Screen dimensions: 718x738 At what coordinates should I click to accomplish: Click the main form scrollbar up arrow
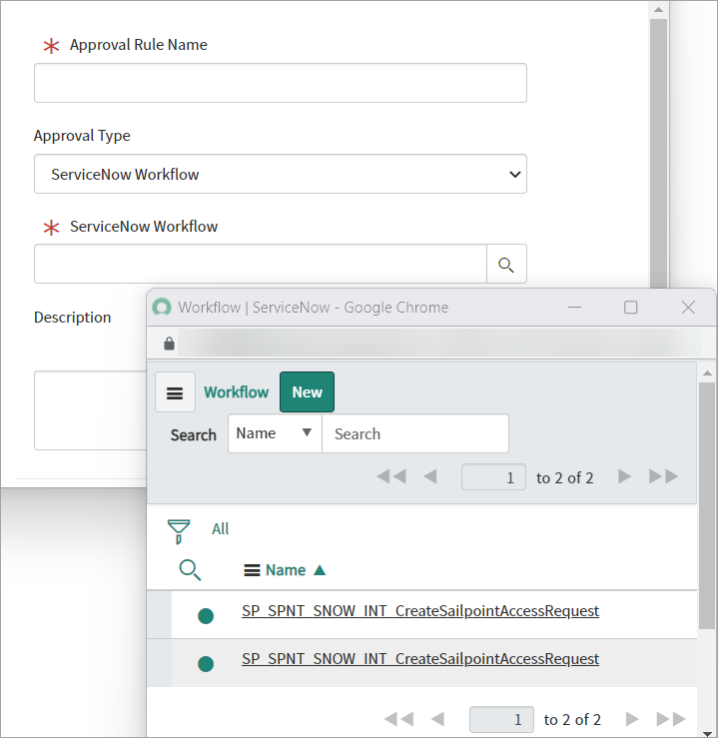click(659, 10)
